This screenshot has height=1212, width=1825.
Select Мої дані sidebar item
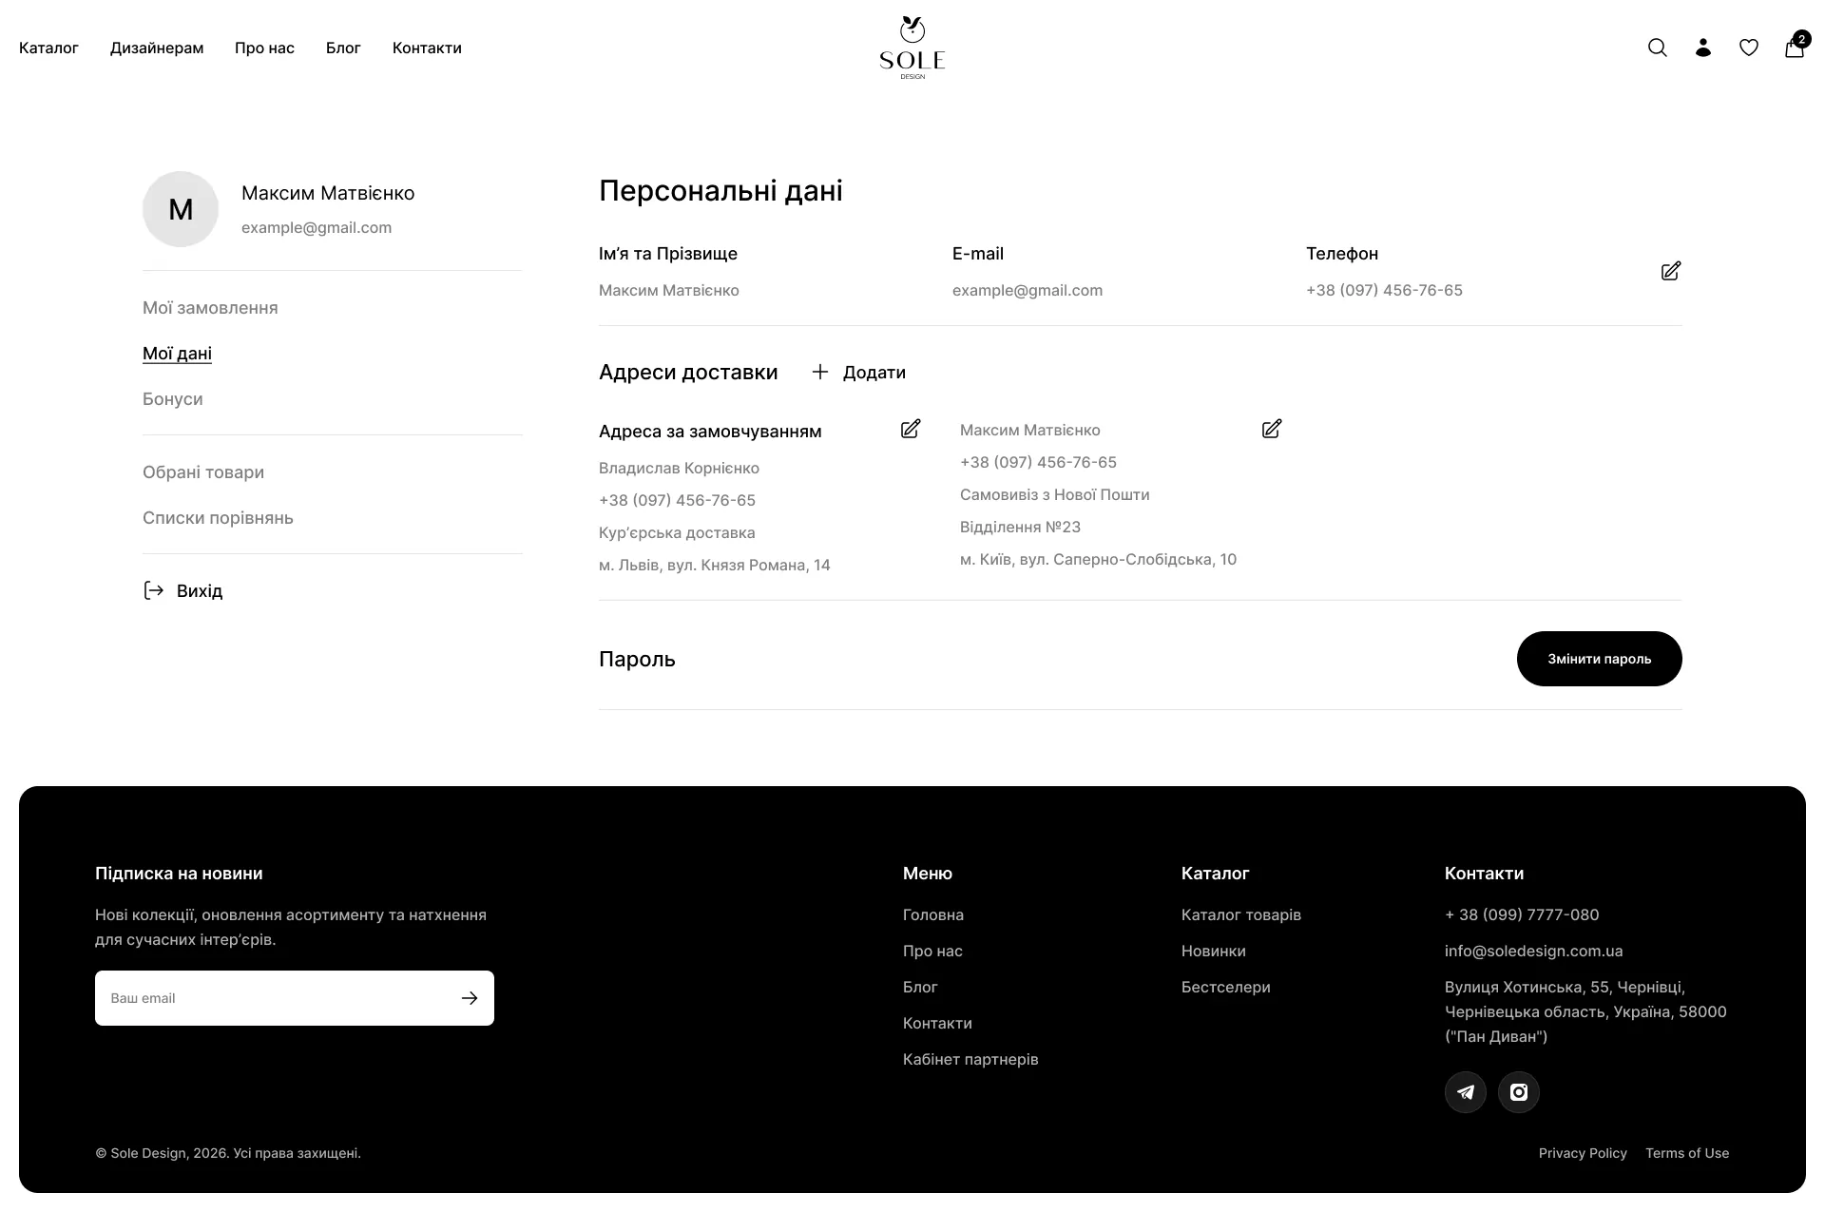click(177, 354)
